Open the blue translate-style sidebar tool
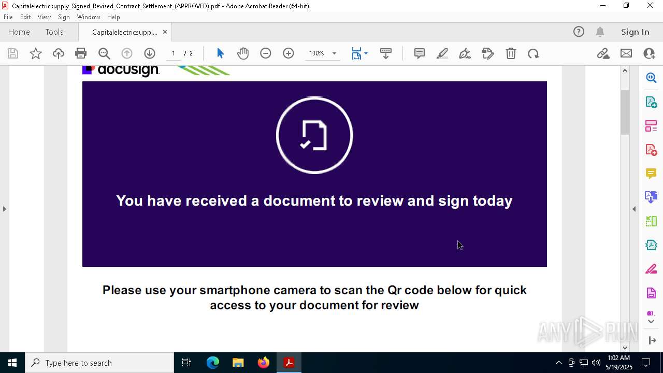 651,197
